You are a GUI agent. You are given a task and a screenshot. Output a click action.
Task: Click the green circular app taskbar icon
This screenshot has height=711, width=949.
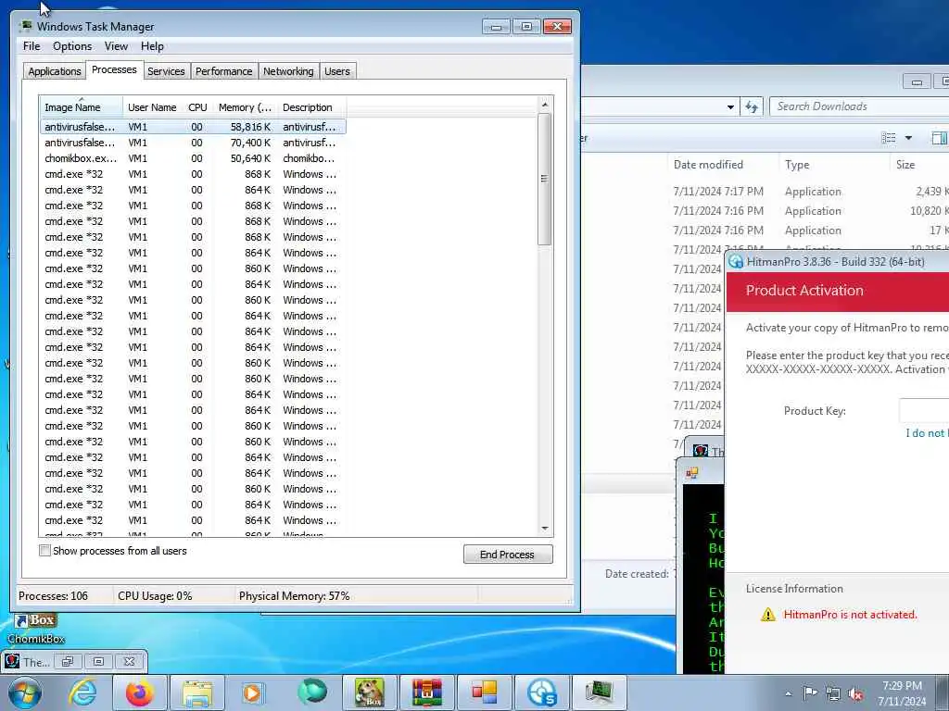(x=311, y=692)
